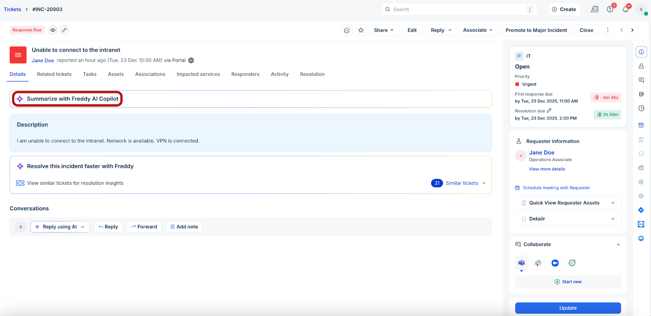Click the mark-as-done checkmark icon
Image resolution: width=651 pixels, height=316 pixels.
pos(347,30)
